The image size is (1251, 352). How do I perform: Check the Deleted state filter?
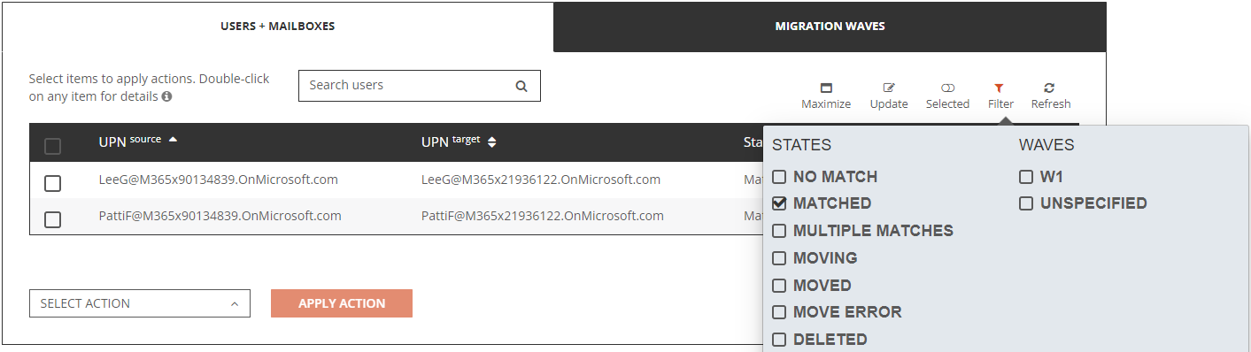779,340
